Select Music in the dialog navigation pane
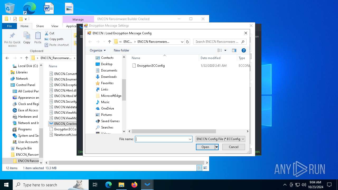338x190 pixels. coord(105,102)
